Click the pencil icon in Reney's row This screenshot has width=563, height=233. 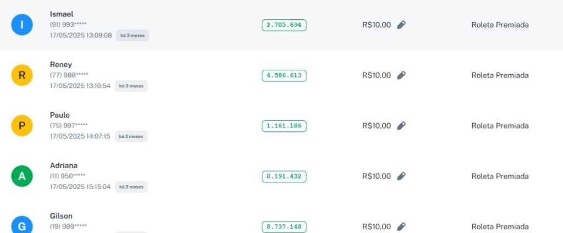[401, 75]
